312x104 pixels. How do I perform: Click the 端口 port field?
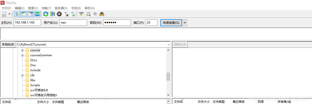pyautogui.click(x=151, y=22)
